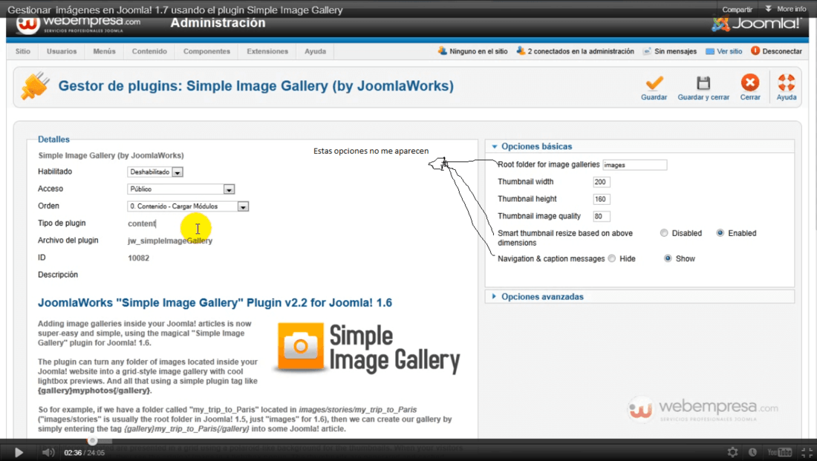Click Ninguno en el sitio status
817x461 pixels.
(x=478, y=51)
